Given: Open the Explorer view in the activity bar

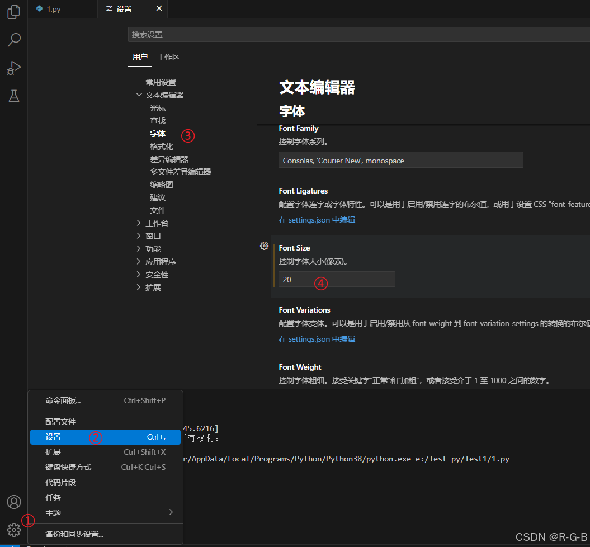Looking at the screenshot, I should [x=13, y=12].
